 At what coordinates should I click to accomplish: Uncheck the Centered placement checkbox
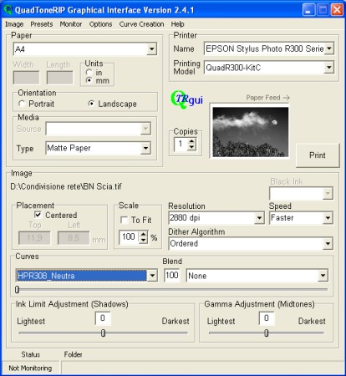pyautogui.click(x=38, y=215)
